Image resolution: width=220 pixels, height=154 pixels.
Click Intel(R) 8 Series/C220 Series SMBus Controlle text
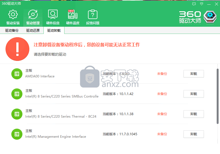click(x=62, y=96)
